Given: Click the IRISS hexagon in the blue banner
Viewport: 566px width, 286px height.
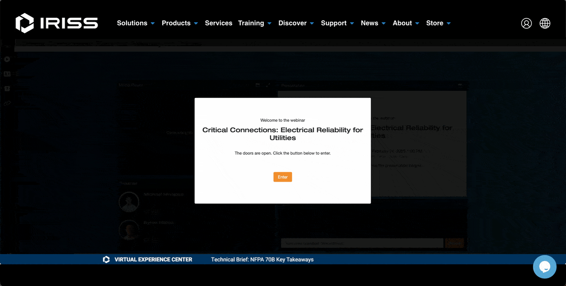Looking at the screenshot, I should (106, 259).
